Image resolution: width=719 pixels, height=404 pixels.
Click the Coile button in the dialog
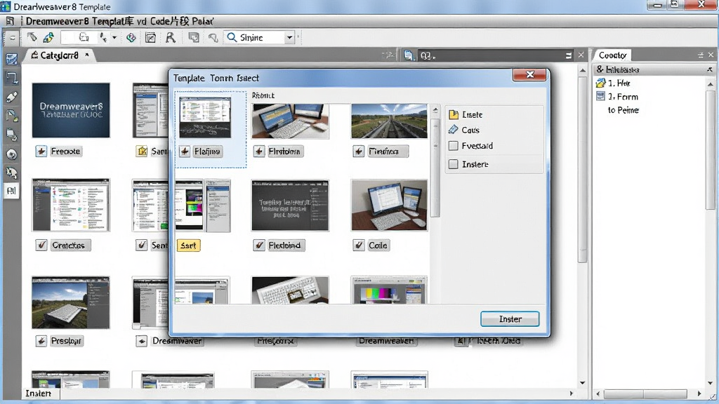[x=378, y=245]
